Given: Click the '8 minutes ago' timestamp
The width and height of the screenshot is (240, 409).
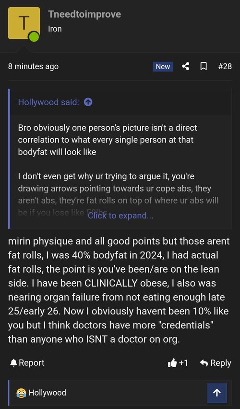Looking at the screenshot, I should click(33, 67).
